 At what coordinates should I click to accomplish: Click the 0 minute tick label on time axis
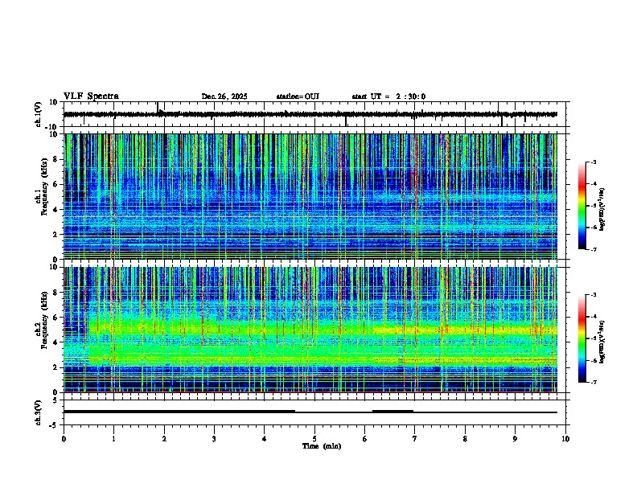(x=64, y=439)
